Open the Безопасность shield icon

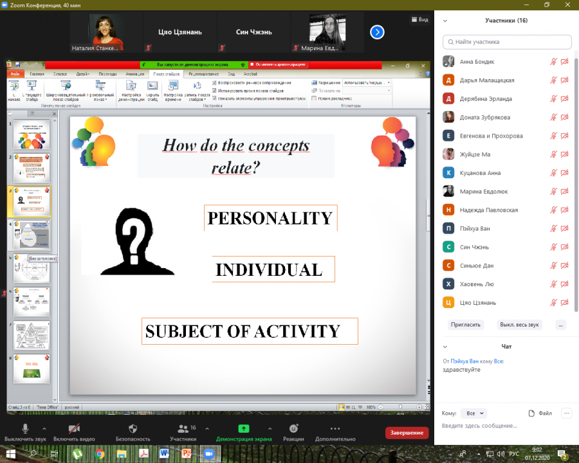133,429
